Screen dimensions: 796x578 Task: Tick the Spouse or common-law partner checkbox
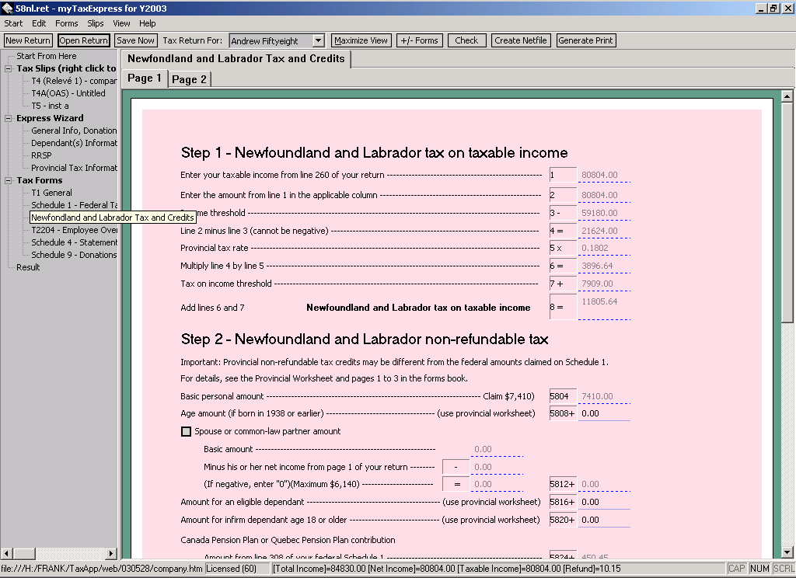coord(186,432)
